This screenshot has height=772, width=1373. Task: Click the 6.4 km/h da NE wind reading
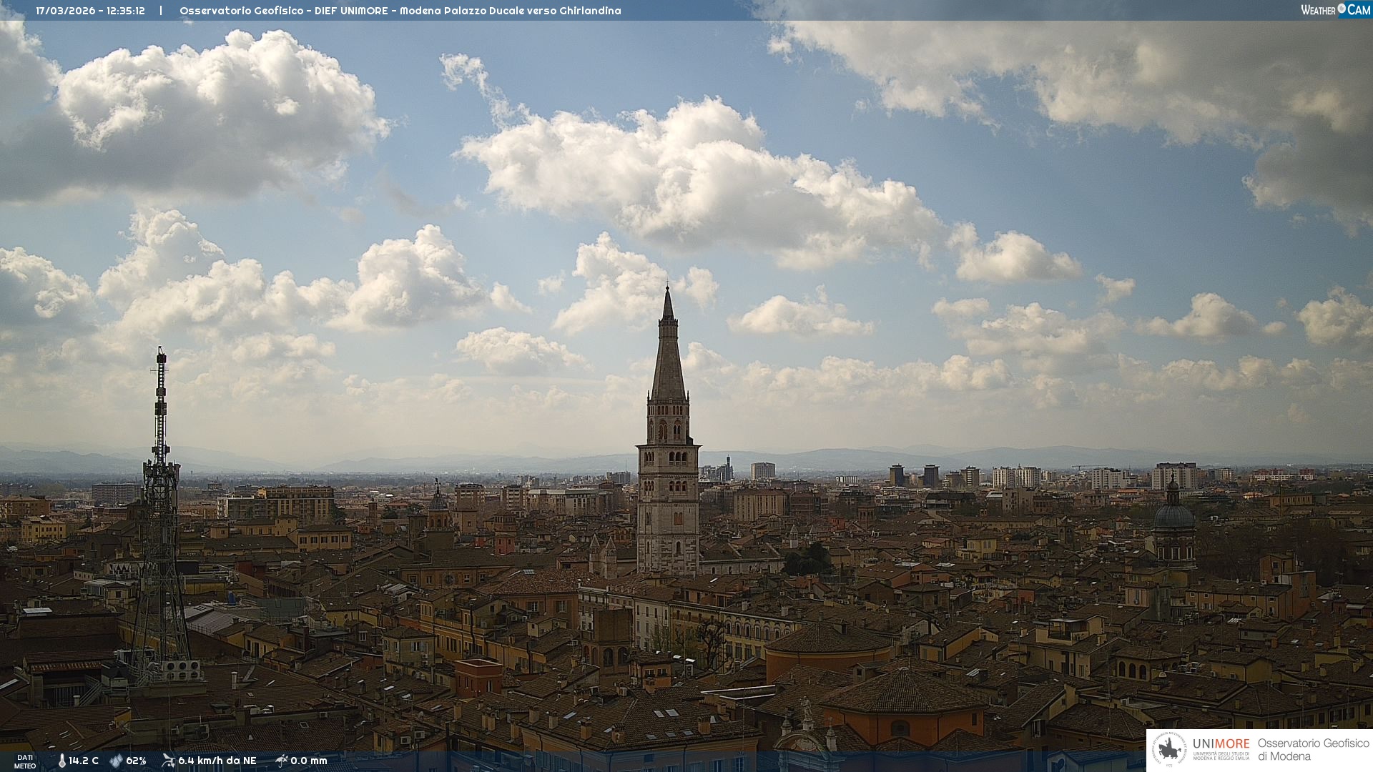[x=217, y=761]
